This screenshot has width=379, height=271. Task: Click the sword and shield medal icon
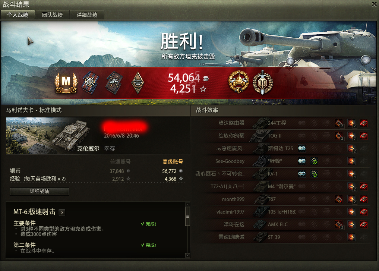coord(263,82)
